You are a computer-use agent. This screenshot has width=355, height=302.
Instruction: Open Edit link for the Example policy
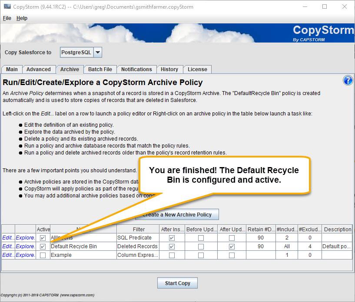(8, 255)
